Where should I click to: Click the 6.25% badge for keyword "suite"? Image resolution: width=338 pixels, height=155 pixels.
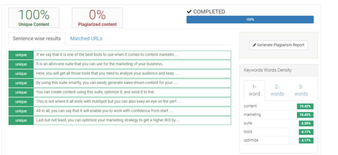(x=305, y=123)
